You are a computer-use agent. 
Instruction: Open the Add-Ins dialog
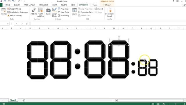(34, 11)
